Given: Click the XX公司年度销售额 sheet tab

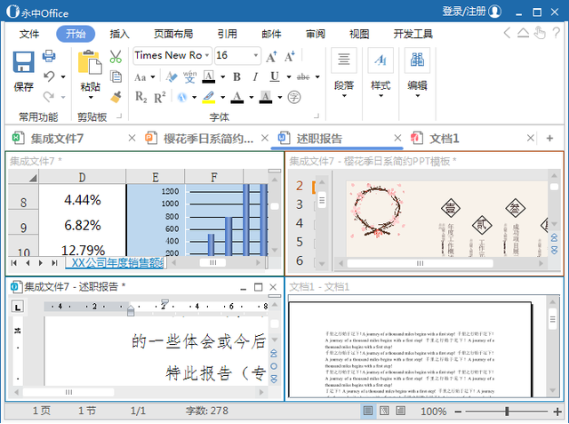Looking at the screenshot, I should pyautogui.click(x=114, y=263).
